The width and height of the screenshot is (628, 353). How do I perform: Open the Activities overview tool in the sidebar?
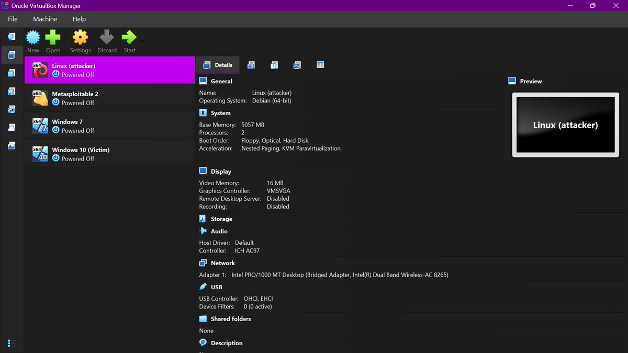(x=12, y=146)
